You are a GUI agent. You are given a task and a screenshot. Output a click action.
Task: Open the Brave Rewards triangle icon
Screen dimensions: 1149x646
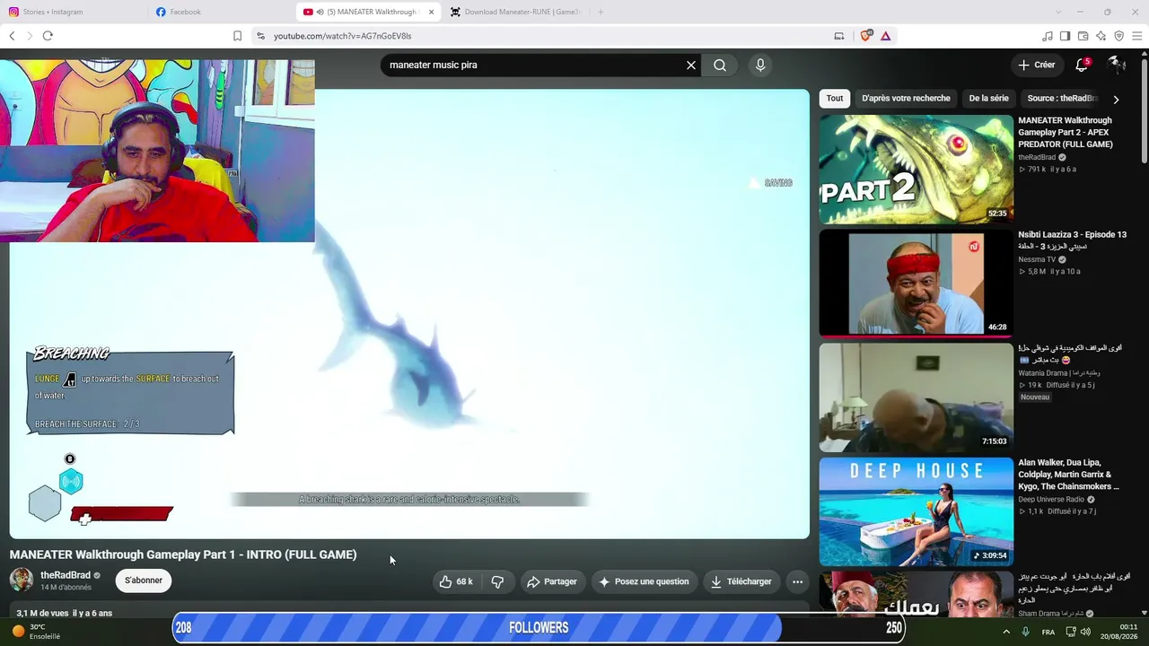(886, 36)
